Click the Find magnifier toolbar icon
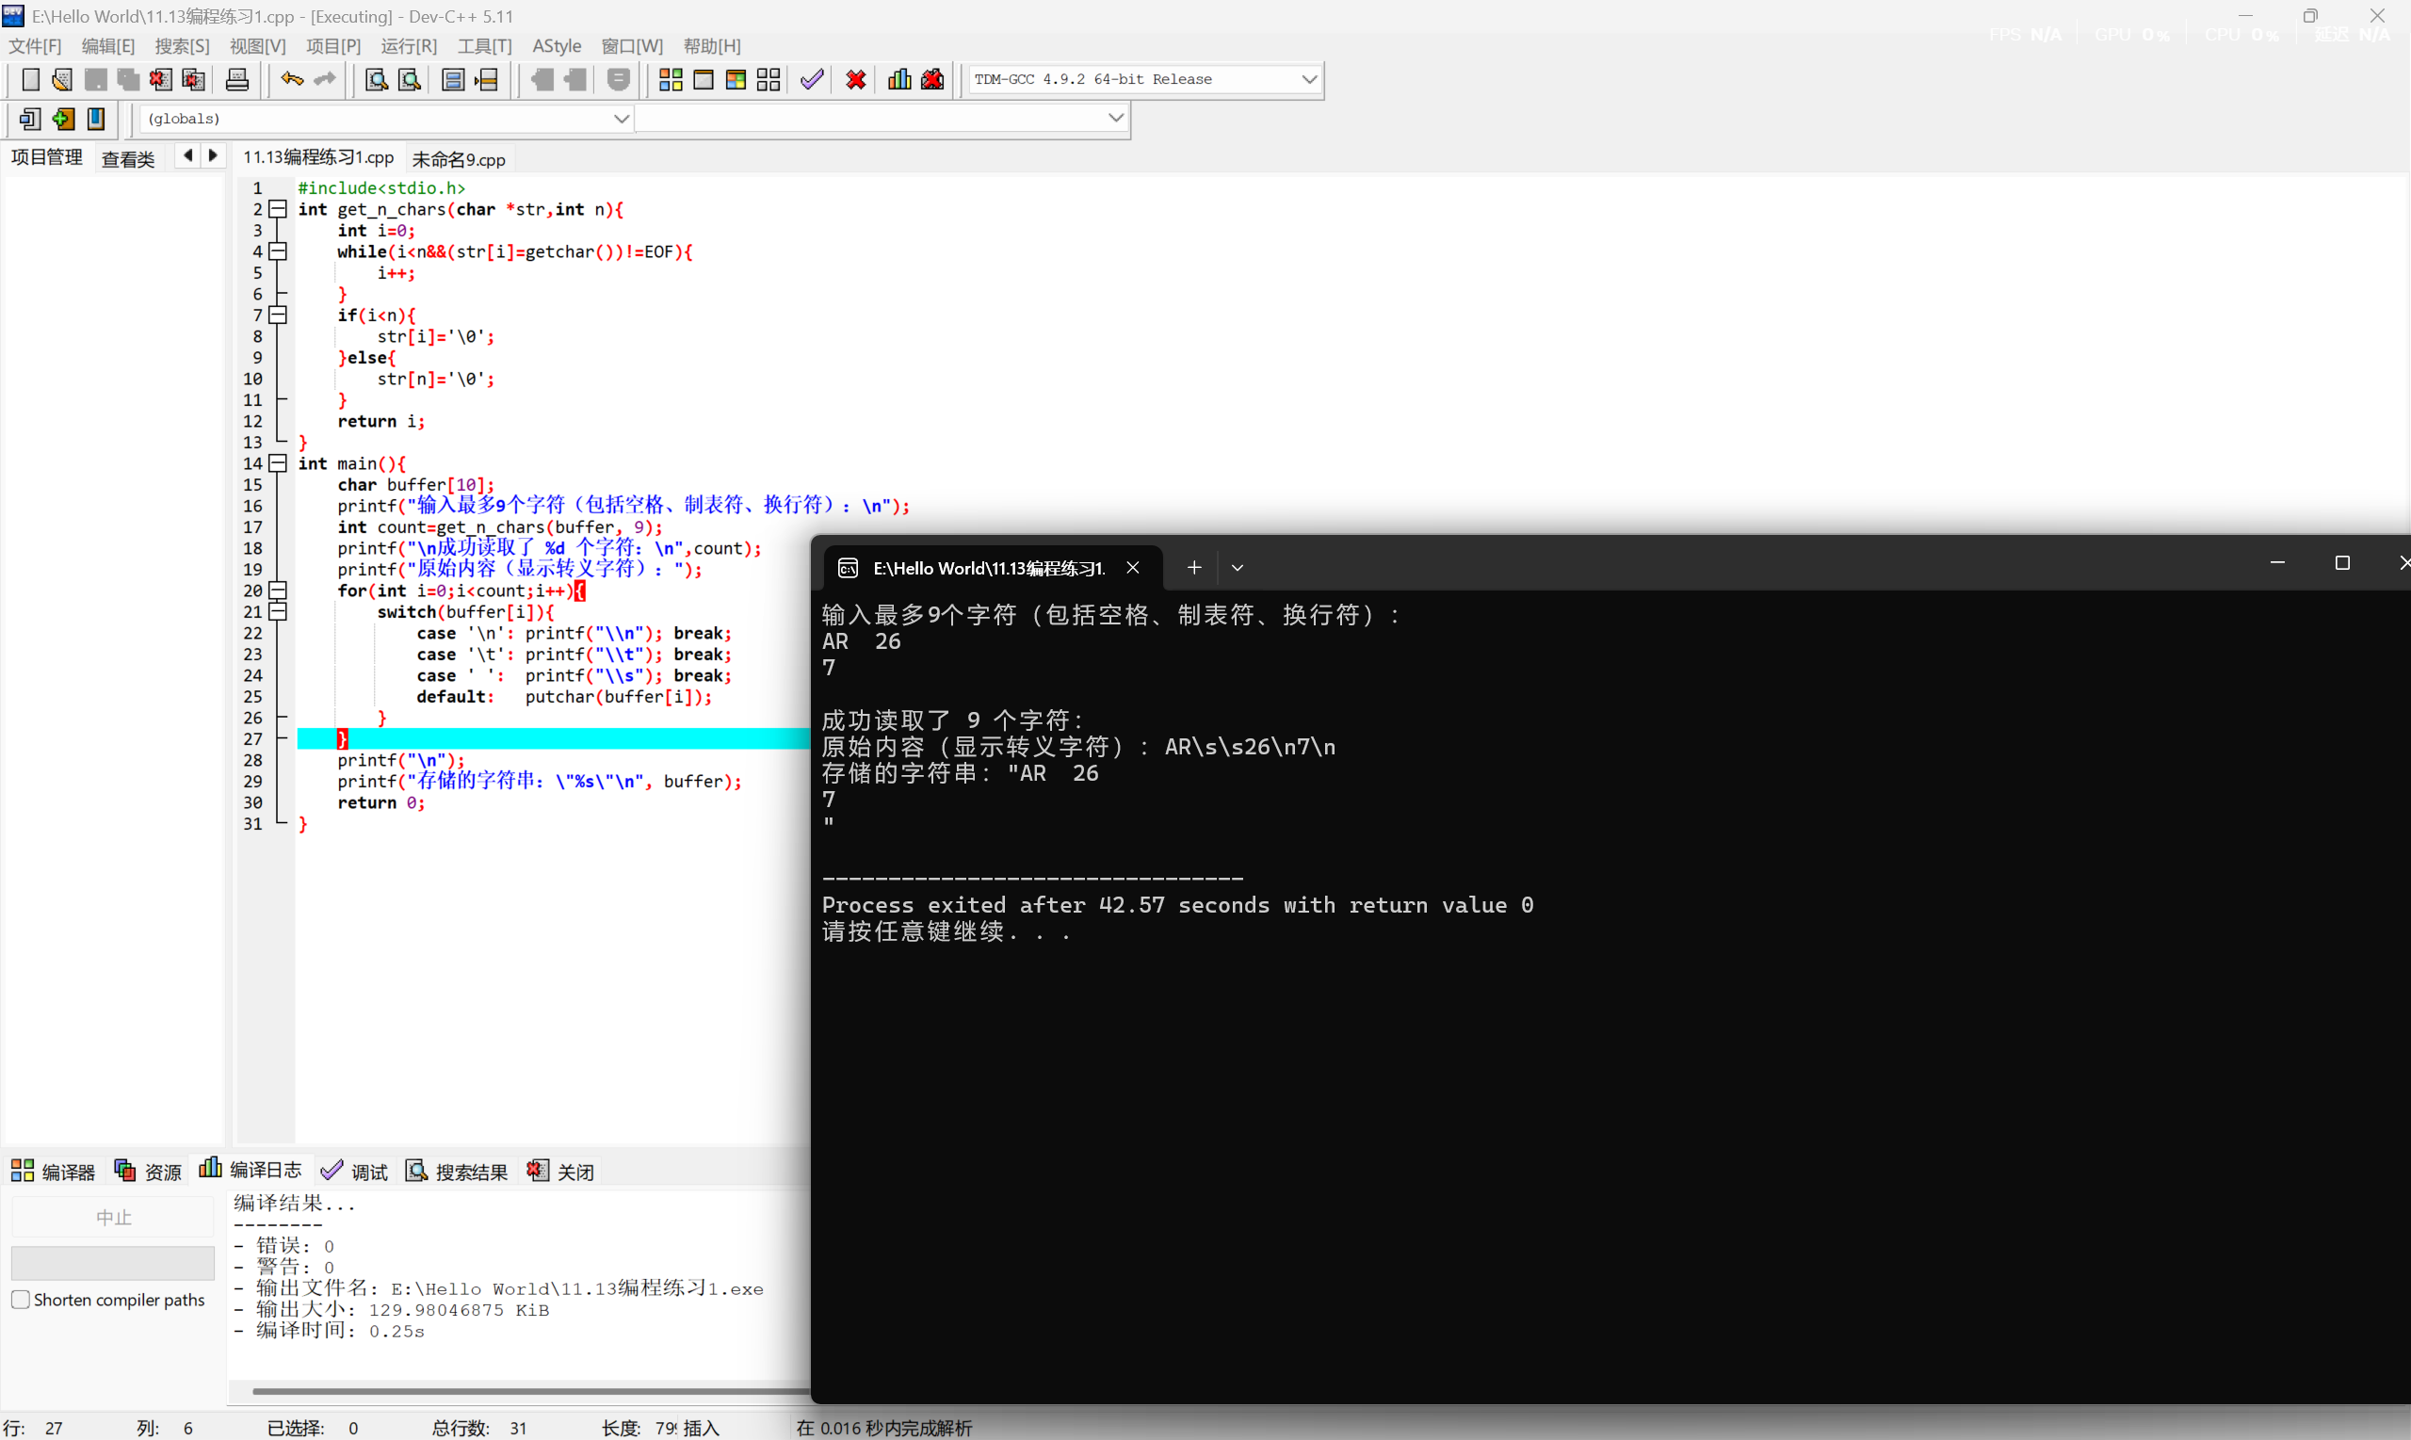The height and width of the screenshot is (1440, 2411). click(x=377, y=79)
